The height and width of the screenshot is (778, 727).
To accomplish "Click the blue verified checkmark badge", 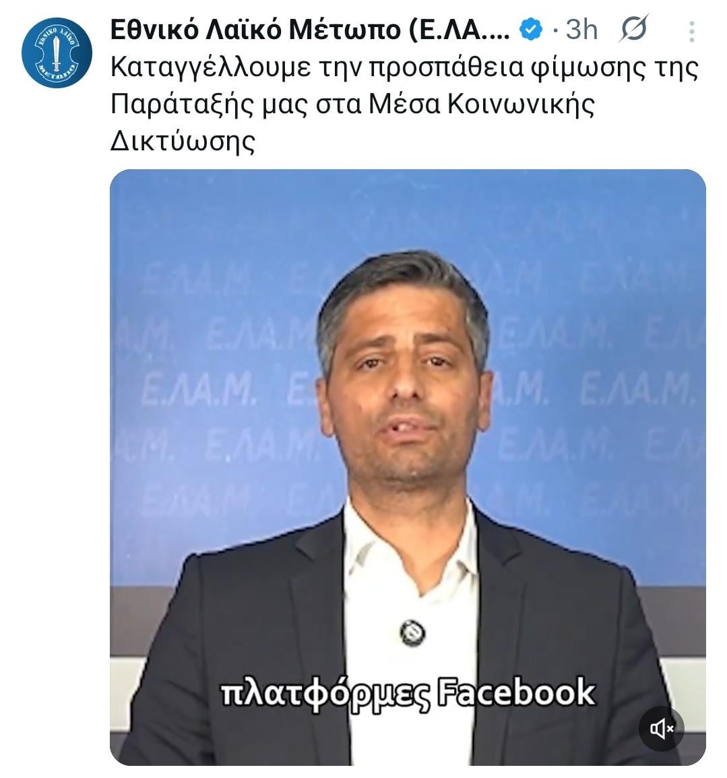I will [531, 30].
